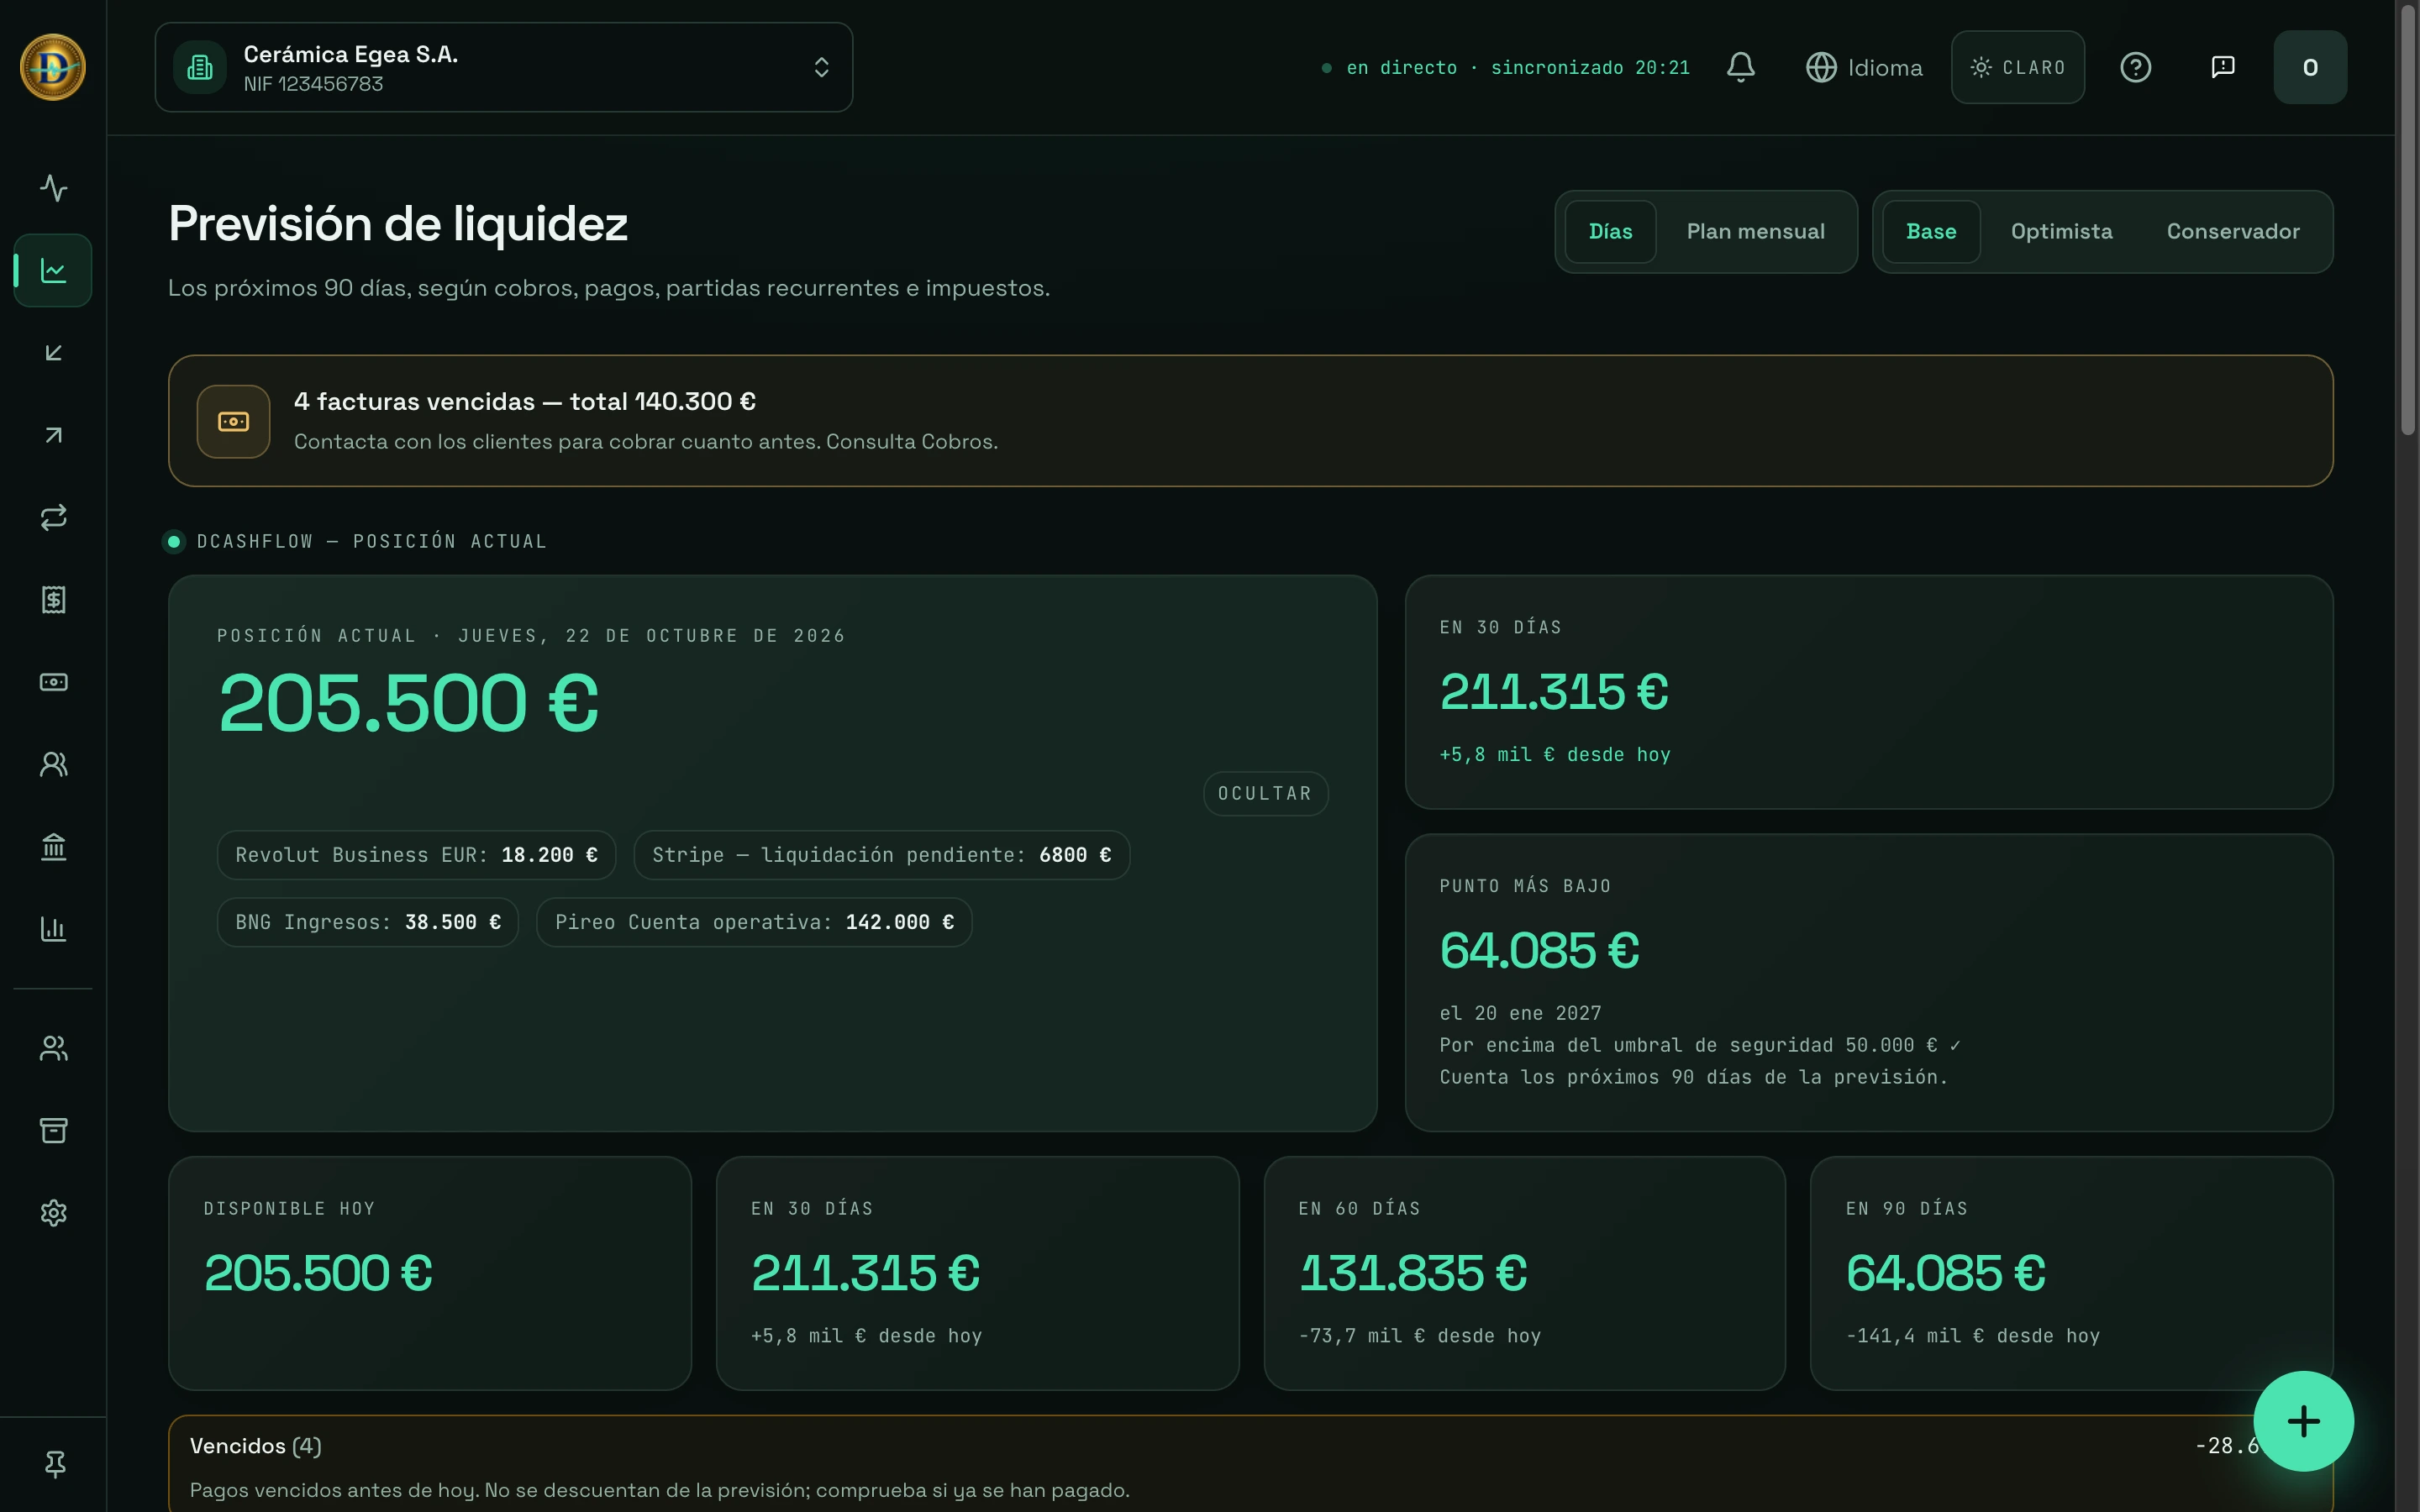Open the archive box sidebar icon

coord(53,1130)
